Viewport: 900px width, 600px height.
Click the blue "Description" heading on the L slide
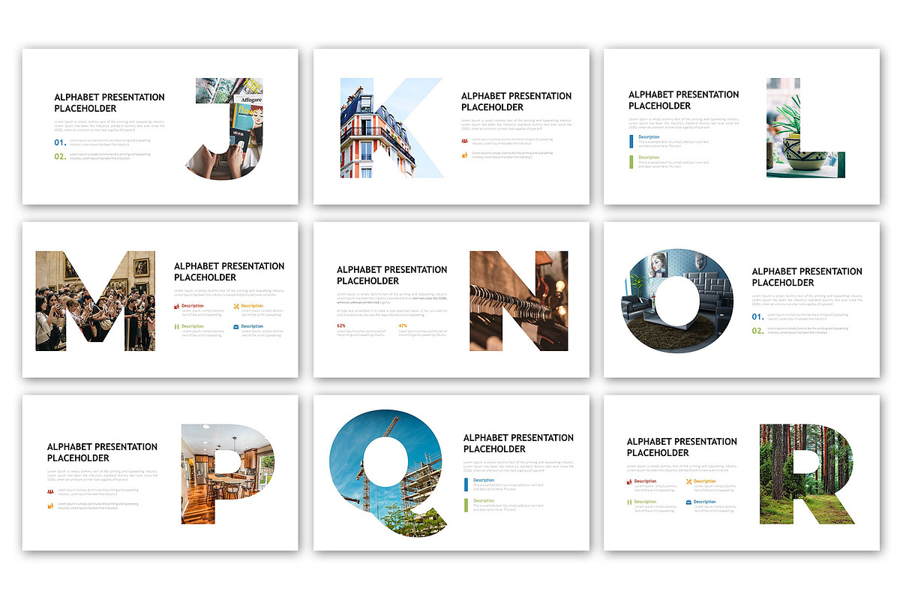point(649,137)
